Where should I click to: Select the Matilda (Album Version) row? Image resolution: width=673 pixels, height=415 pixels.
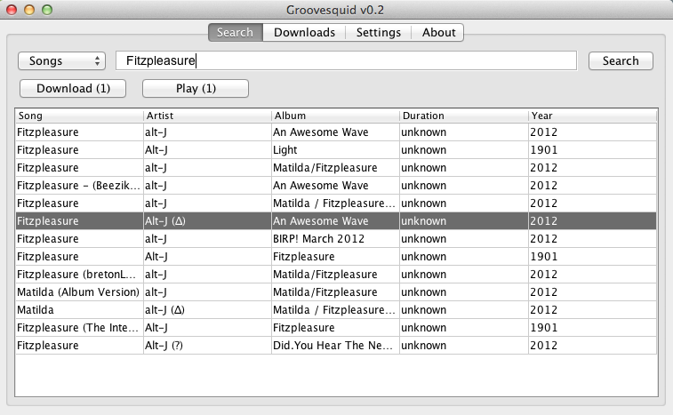click(x=336, y=291)
